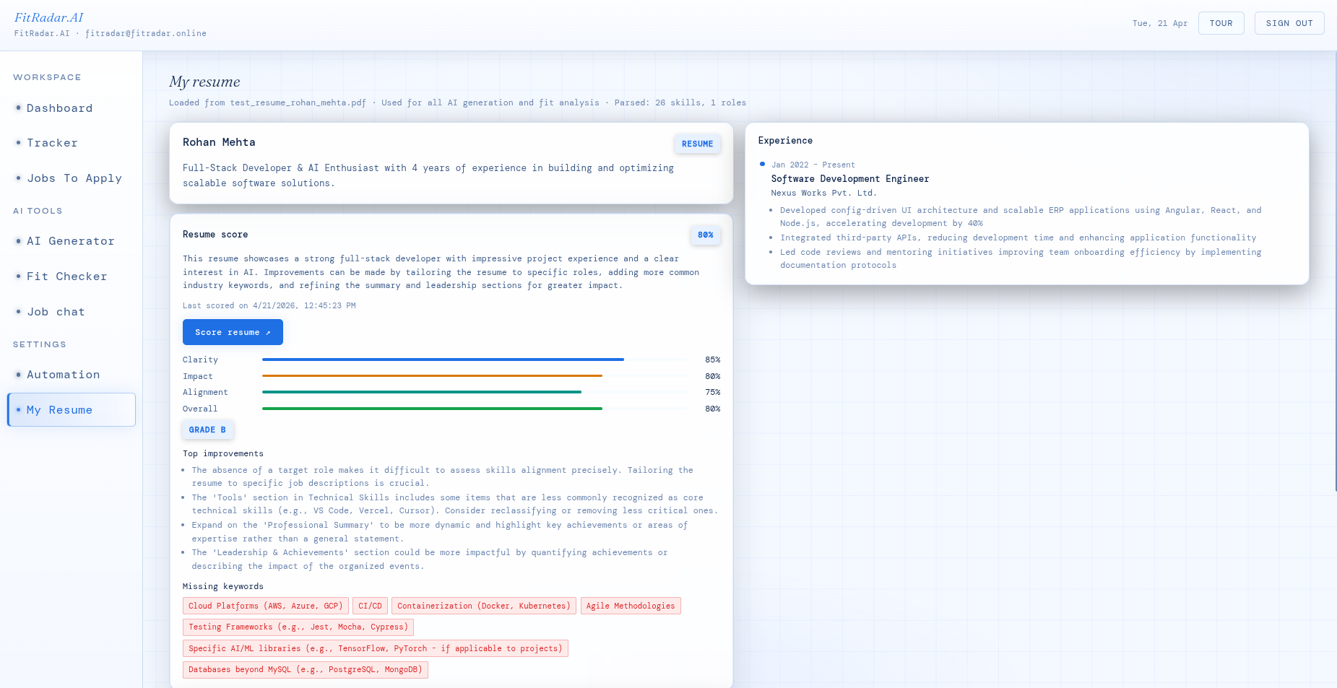Click the Clarity progress bar
Image resolution: width=1337 pixels, height=688 pixels.
475,360
